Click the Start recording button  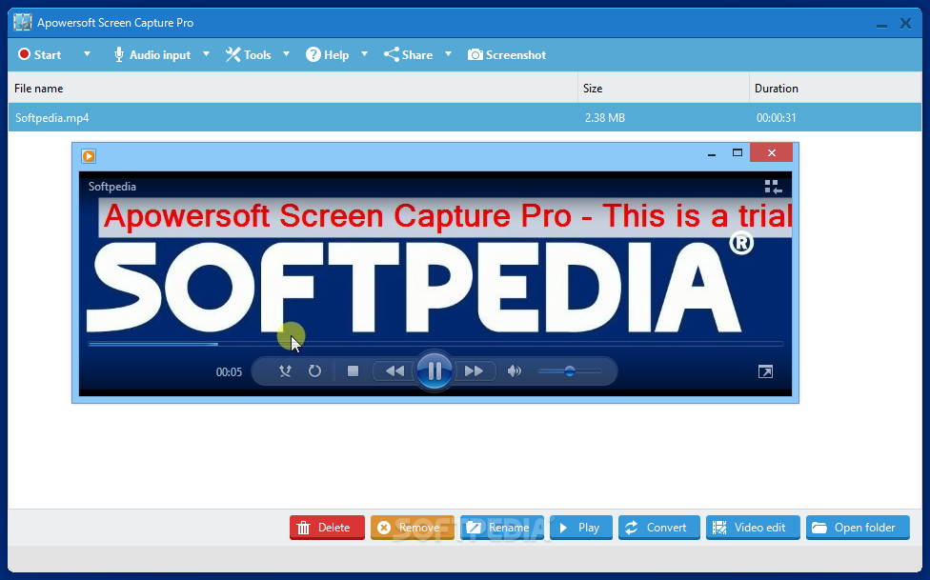pos(40,54)
